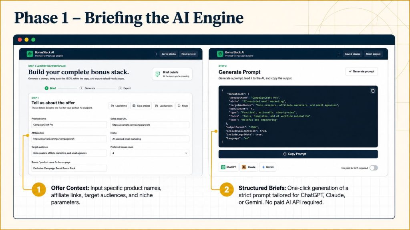Toggle the No paid AI API required switch
This screenshot has height=230, width=410.
[374, 168]
